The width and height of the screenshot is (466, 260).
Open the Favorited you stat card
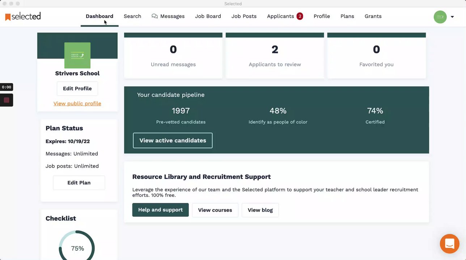point(377,55)
